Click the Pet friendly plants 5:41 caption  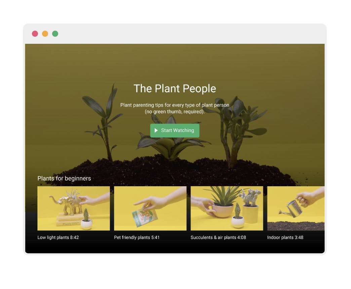[x=137, y=237]
